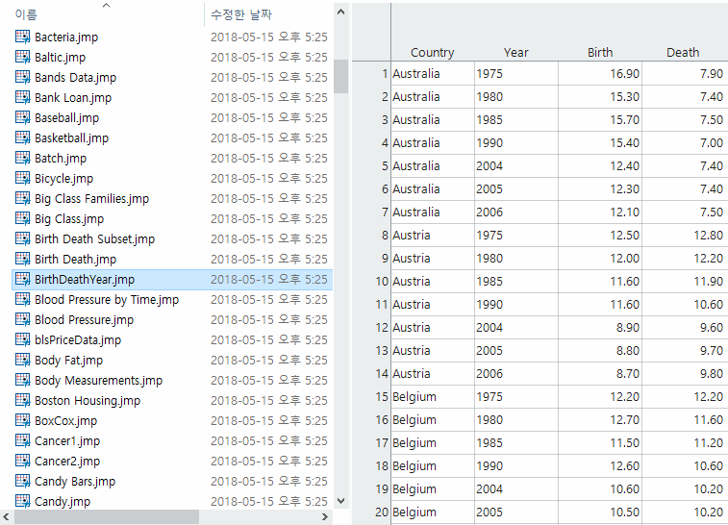Click the Birth value 8.70 cell
The width and height of the screenshot is (728, 525).
coord(600,373)
